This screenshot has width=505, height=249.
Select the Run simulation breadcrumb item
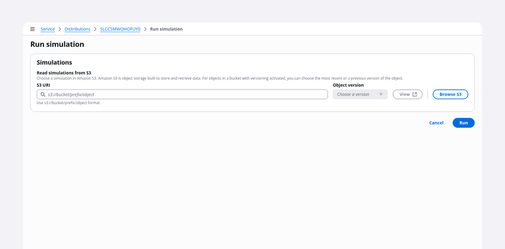coord(166,29)
